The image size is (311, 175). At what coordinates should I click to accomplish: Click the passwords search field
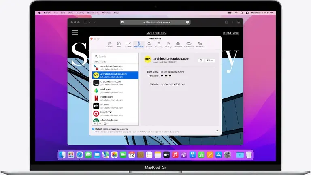[x=115, y=56]
